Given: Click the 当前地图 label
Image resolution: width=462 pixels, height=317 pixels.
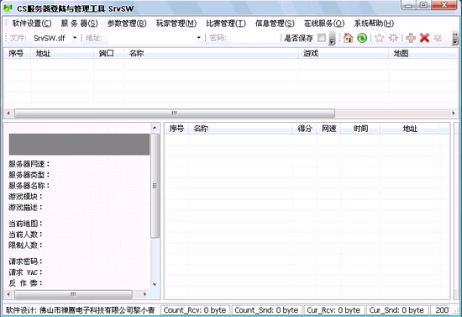Looking at the screenshot, I should (x=26, y=224).
